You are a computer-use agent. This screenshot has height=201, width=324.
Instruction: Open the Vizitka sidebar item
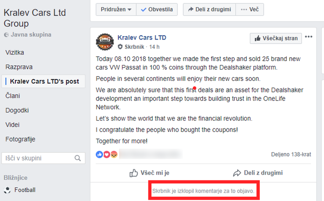tap(15, 52)
